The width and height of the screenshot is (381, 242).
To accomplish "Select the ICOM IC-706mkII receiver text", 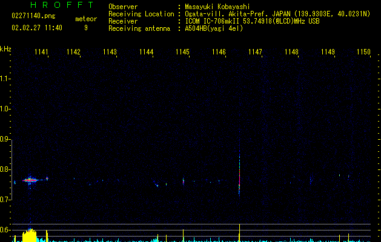I will (252, 21).
